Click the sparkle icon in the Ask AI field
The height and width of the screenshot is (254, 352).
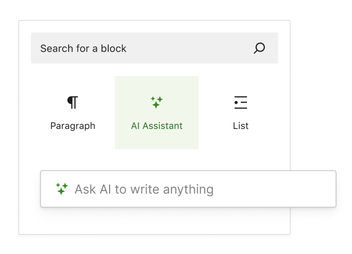pos(62,189)
